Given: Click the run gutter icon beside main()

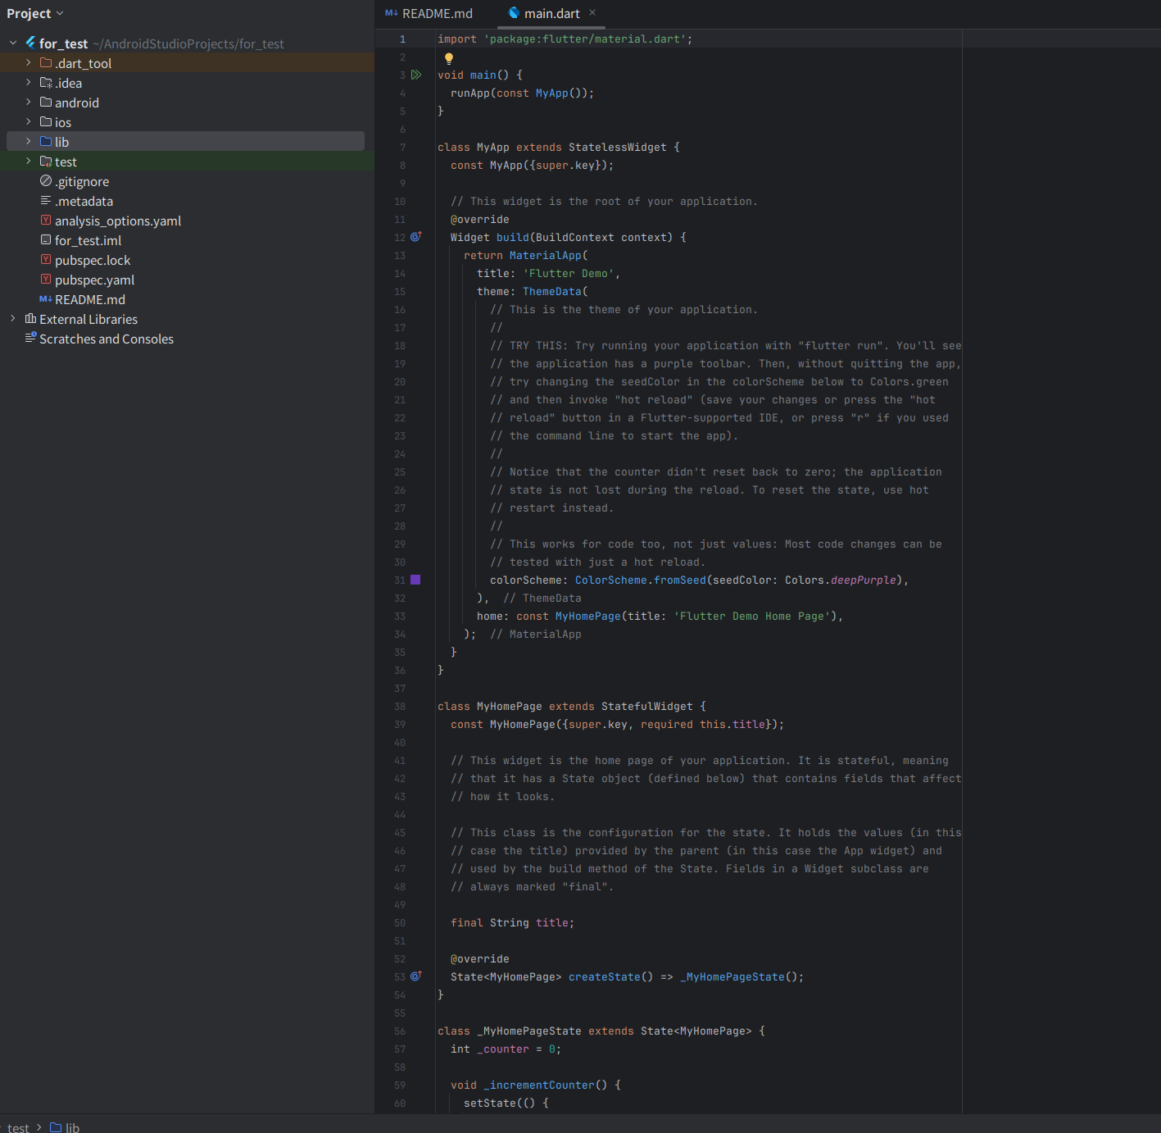Looking at the screenshot, I should tap(416, 75).
